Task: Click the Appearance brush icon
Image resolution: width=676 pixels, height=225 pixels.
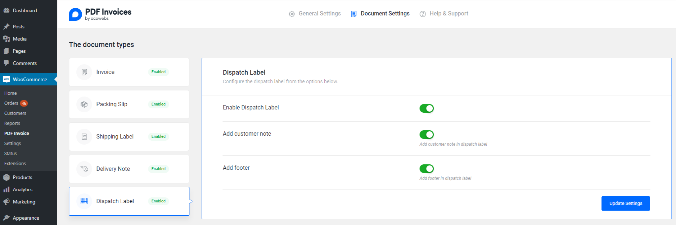Action: point(6,218)
